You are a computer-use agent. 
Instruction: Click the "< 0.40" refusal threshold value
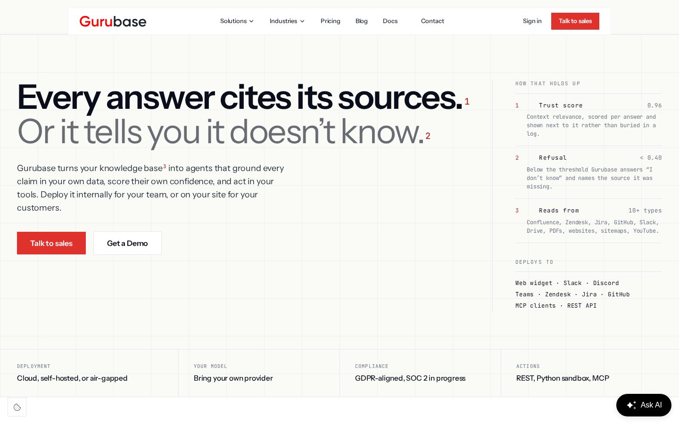pyautogui.click(x=651, y=158)
